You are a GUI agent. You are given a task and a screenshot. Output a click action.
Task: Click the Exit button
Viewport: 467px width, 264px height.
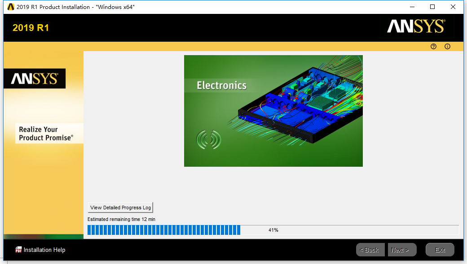tap(440, 250)
